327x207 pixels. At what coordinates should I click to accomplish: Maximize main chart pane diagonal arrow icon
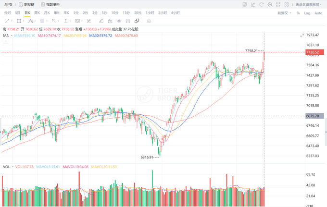(x=302, y=36)
